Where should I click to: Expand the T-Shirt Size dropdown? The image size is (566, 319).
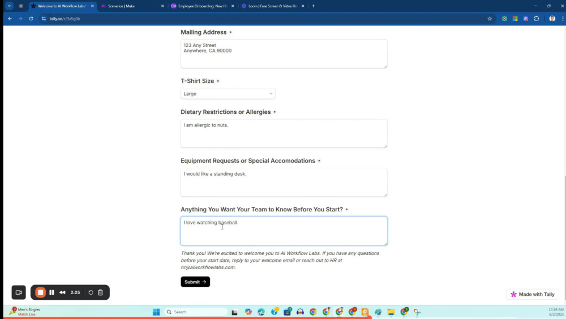coord(228,93)
